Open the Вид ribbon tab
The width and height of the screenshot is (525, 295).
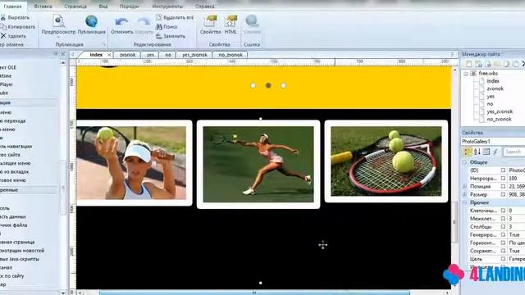(x=103, y=7)
